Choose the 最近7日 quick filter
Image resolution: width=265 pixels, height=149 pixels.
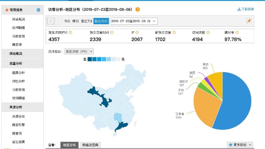pyautogui.click(x=87, y=21)
